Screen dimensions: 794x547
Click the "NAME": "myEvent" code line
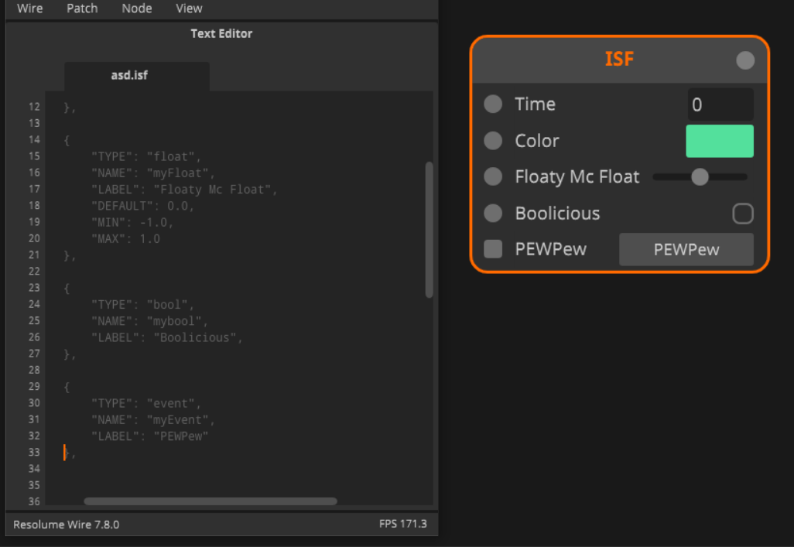click(x=153, y=420)
